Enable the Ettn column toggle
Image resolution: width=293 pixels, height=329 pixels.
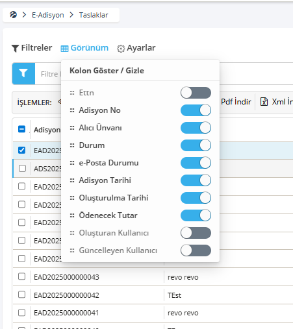(196, 93)
